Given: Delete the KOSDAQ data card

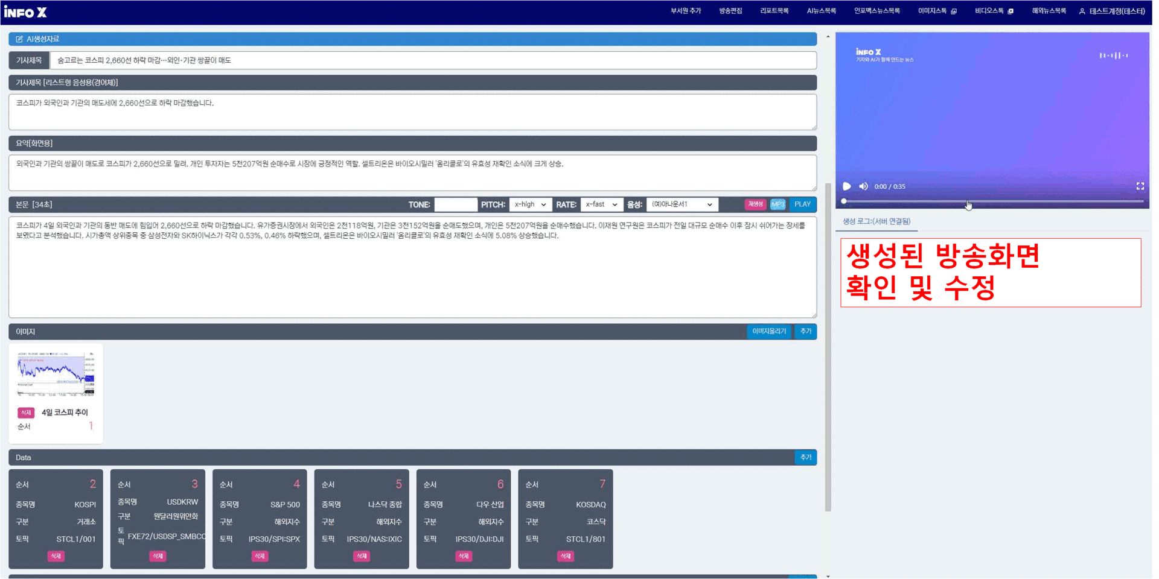Looking at the screenshot, I should pyautogui.click(x=566, y=556).
